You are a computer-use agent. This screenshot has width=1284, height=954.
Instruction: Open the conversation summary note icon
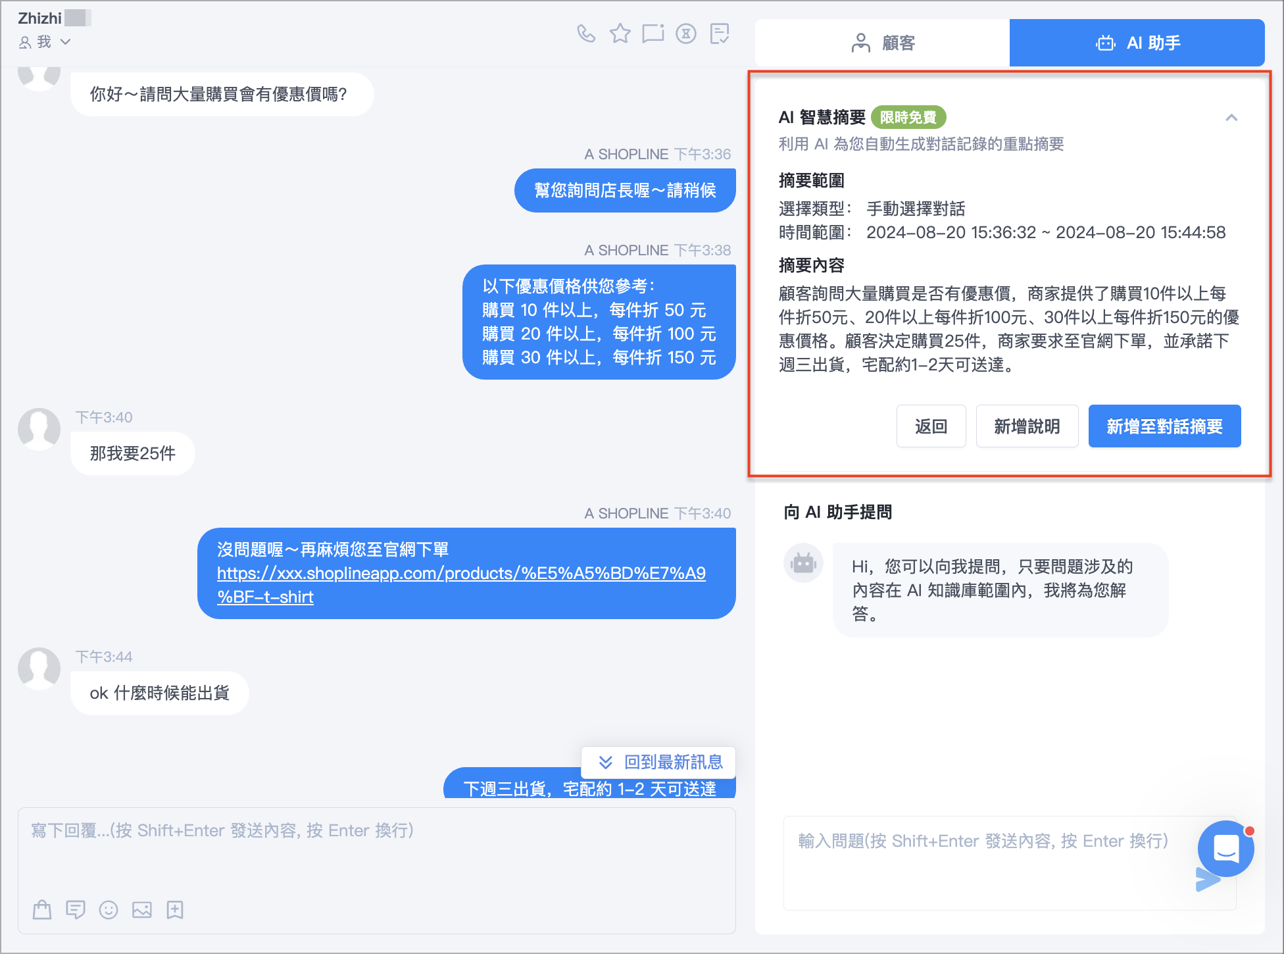pos(720,33)
